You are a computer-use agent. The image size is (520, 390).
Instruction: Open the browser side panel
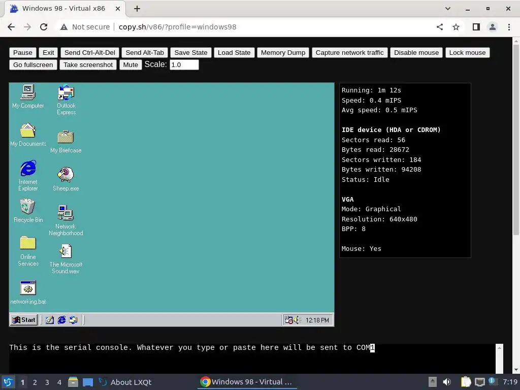tap(476, 27)
